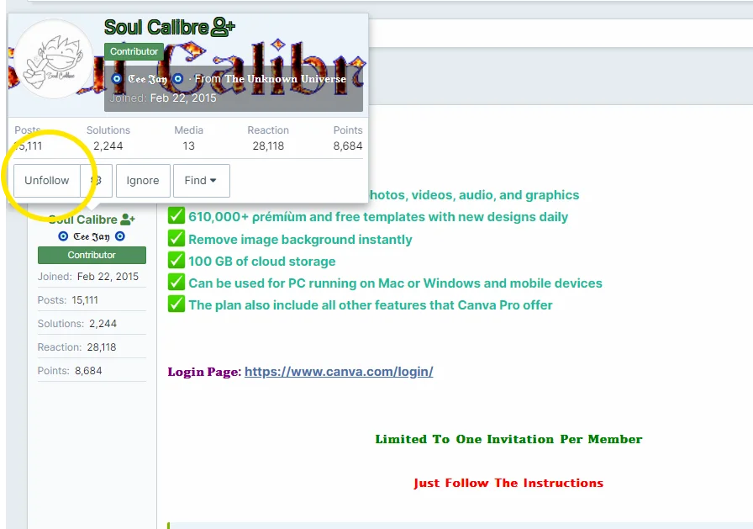The image size is (753, 529).
Task: Click sidebar Joined: Feb 22, 2015 row
Action: pyautogui.click(x=92, y=277)
